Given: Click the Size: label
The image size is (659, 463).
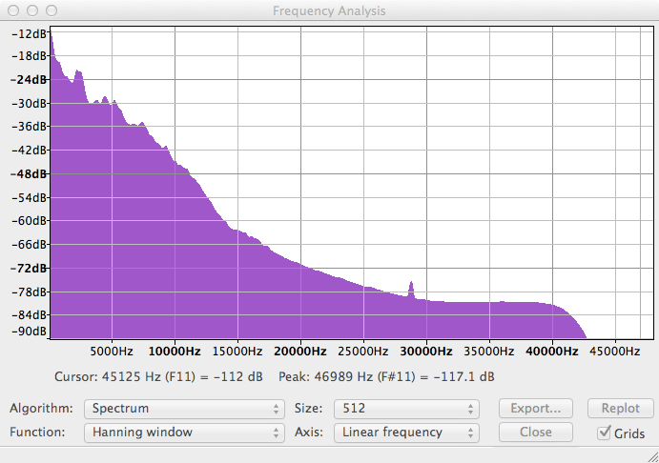Looking at the screenshot, I should pyautogui.click(x=308, y=409).
